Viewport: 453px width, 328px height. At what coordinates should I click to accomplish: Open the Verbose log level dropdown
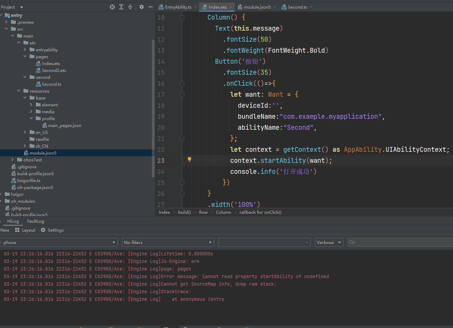coord(329,243)
